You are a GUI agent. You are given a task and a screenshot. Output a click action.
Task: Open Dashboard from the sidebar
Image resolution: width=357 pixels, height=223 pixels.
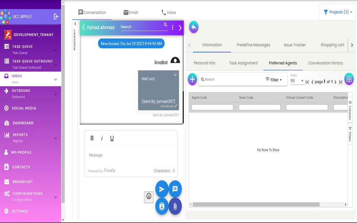pyautogui.click(x=23, y=123)
